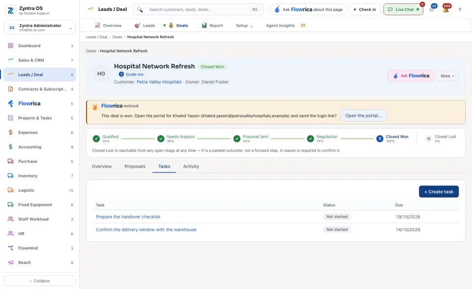This screenshot has height=289, width=472.
Task: Open the Activity tab
Action: tap(191, 167)
